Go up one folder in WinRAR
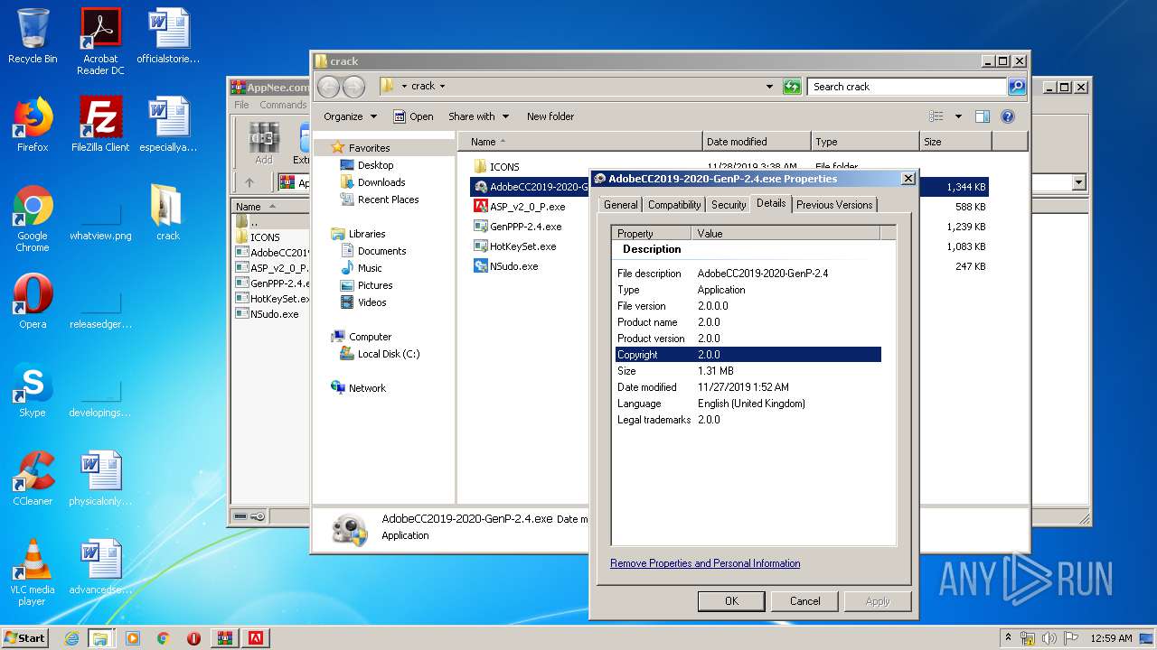The width and height of the screenshot is (1157, 650). 249,182
